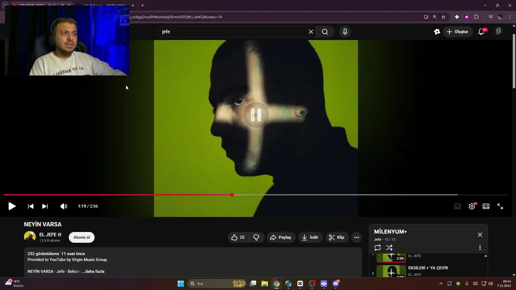
Task: Click the playlist title MİLENYUM+
Action: coord(391,232)
